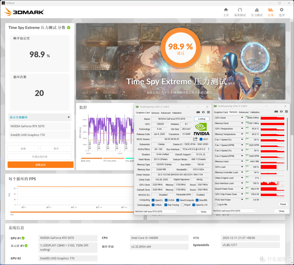Click the 平均 FPS legend bar in monitoring chart
Image resolution: width=294 pixels, height=265 pixels.
(x=114, y=158)
